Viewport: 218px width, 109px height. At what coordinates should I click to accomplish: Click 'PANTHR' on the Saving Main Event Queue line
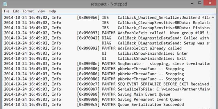click(109, 94)
